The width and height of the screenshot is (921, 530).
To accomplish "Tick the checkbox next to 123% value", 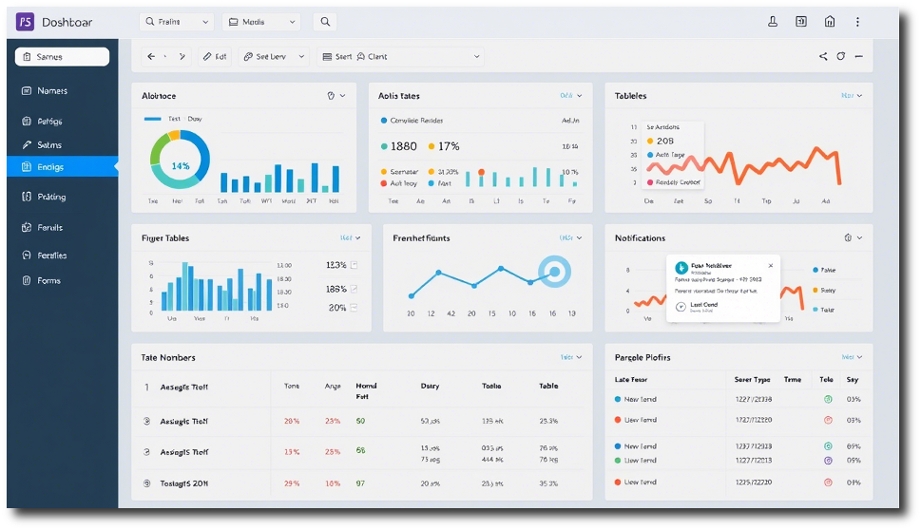I will 355,266.
